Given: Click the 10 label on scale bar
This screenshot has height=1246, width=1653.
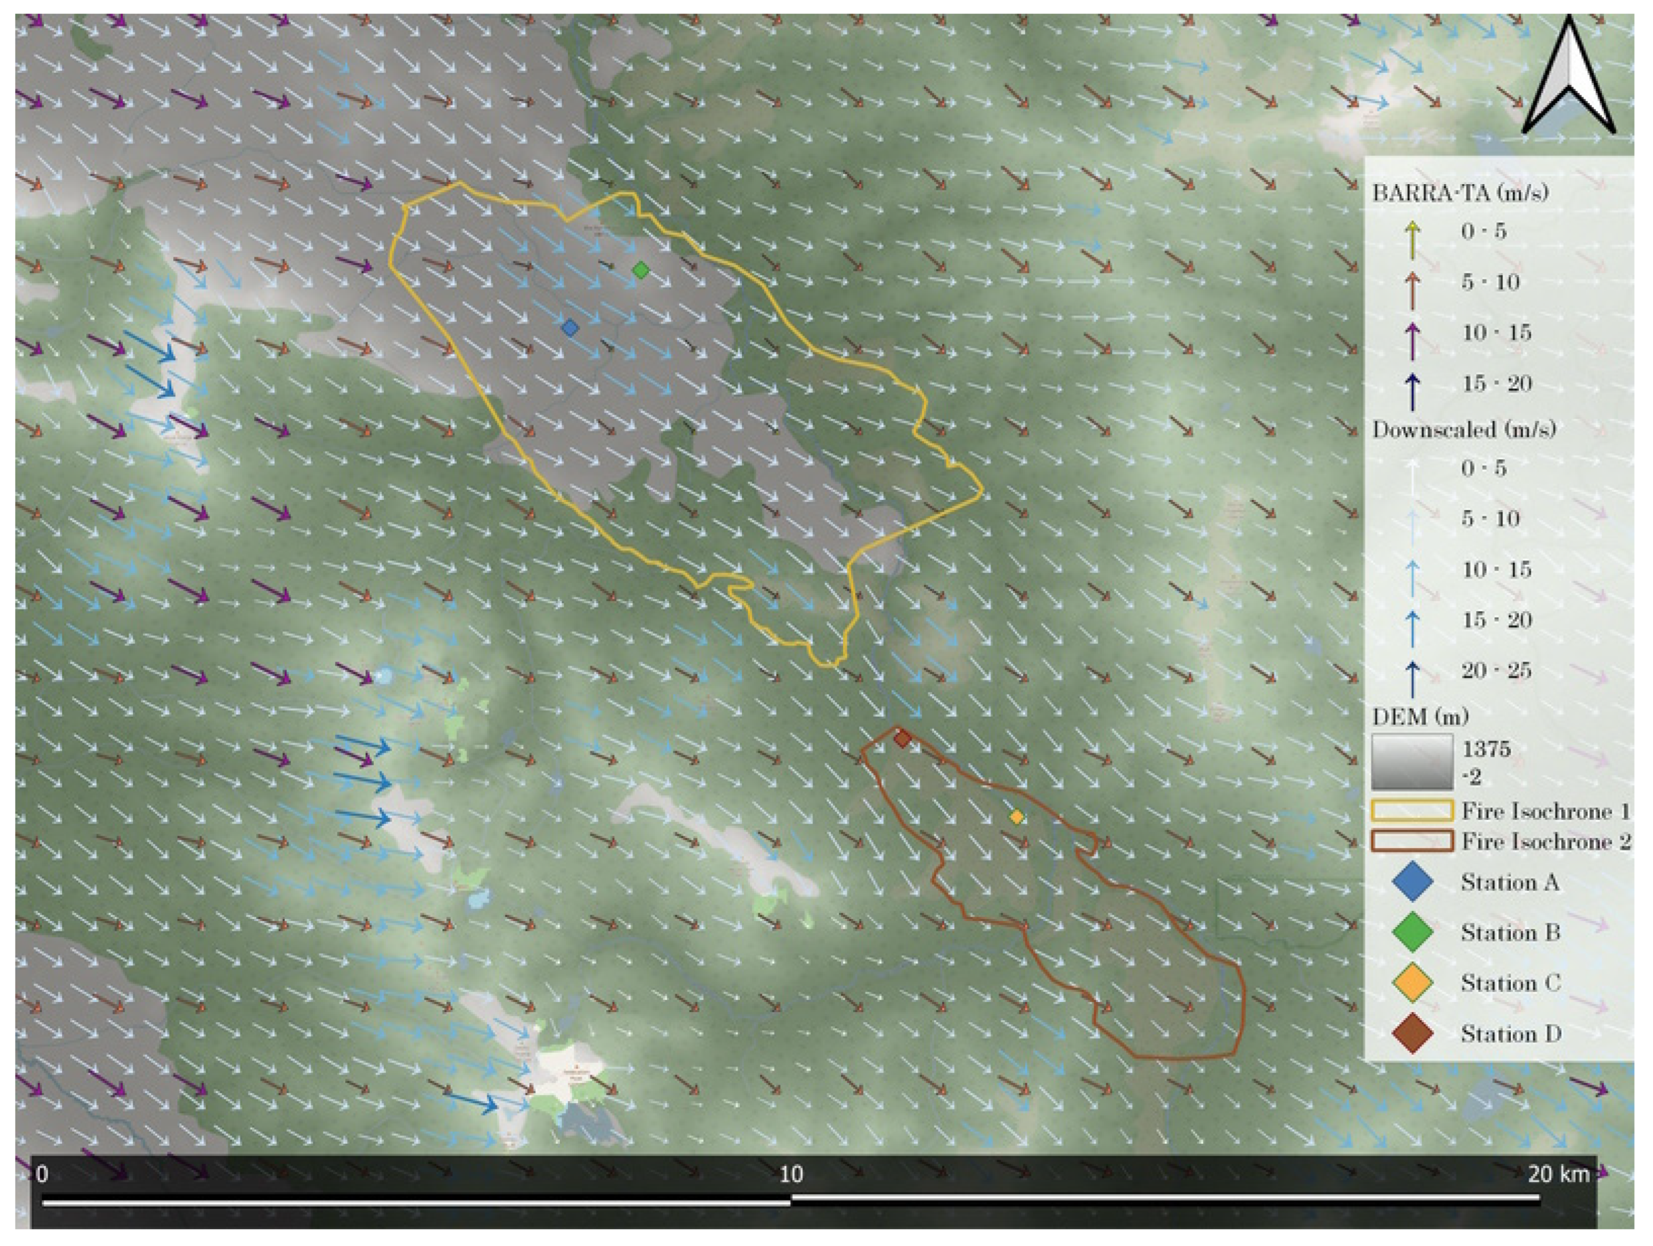Looking at the screenshot, I should (x=791, y=1175).
